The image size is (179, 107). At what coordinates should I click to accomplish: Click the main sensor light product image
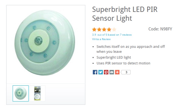[46, 44]
